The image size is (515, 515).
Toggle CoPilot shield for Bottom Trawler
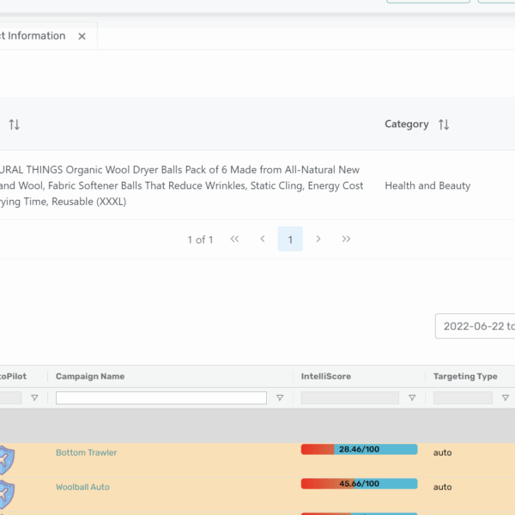[7, 460]
